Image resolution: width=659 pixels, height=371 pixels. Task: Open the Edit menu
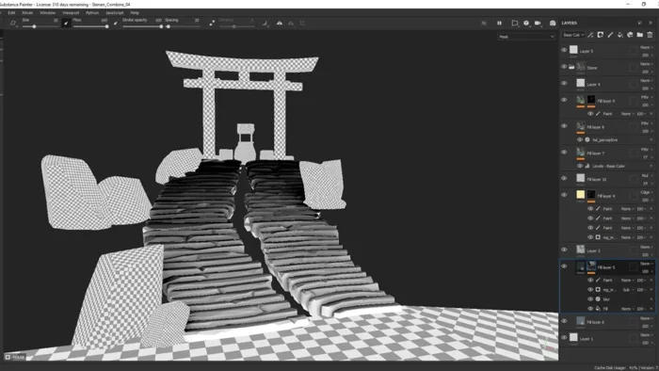(x=11, y=12)
